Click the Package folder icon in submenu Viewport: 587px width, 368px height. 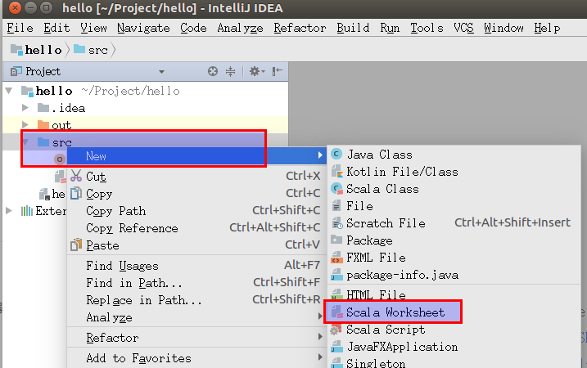pos(336,240)
